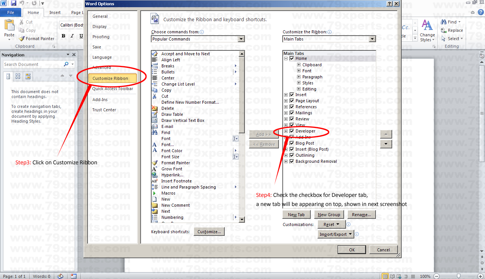Image resolution: width=485 pixels, height=279 pixels.
Task: Switch to the Insert ribbon tab
Action: tap(55, 12)
